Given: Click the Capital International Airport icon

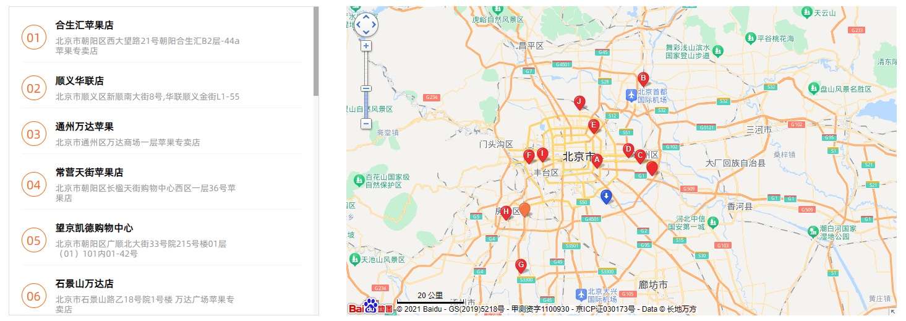Looking at the screenshot, I should [x=630, y=95].
